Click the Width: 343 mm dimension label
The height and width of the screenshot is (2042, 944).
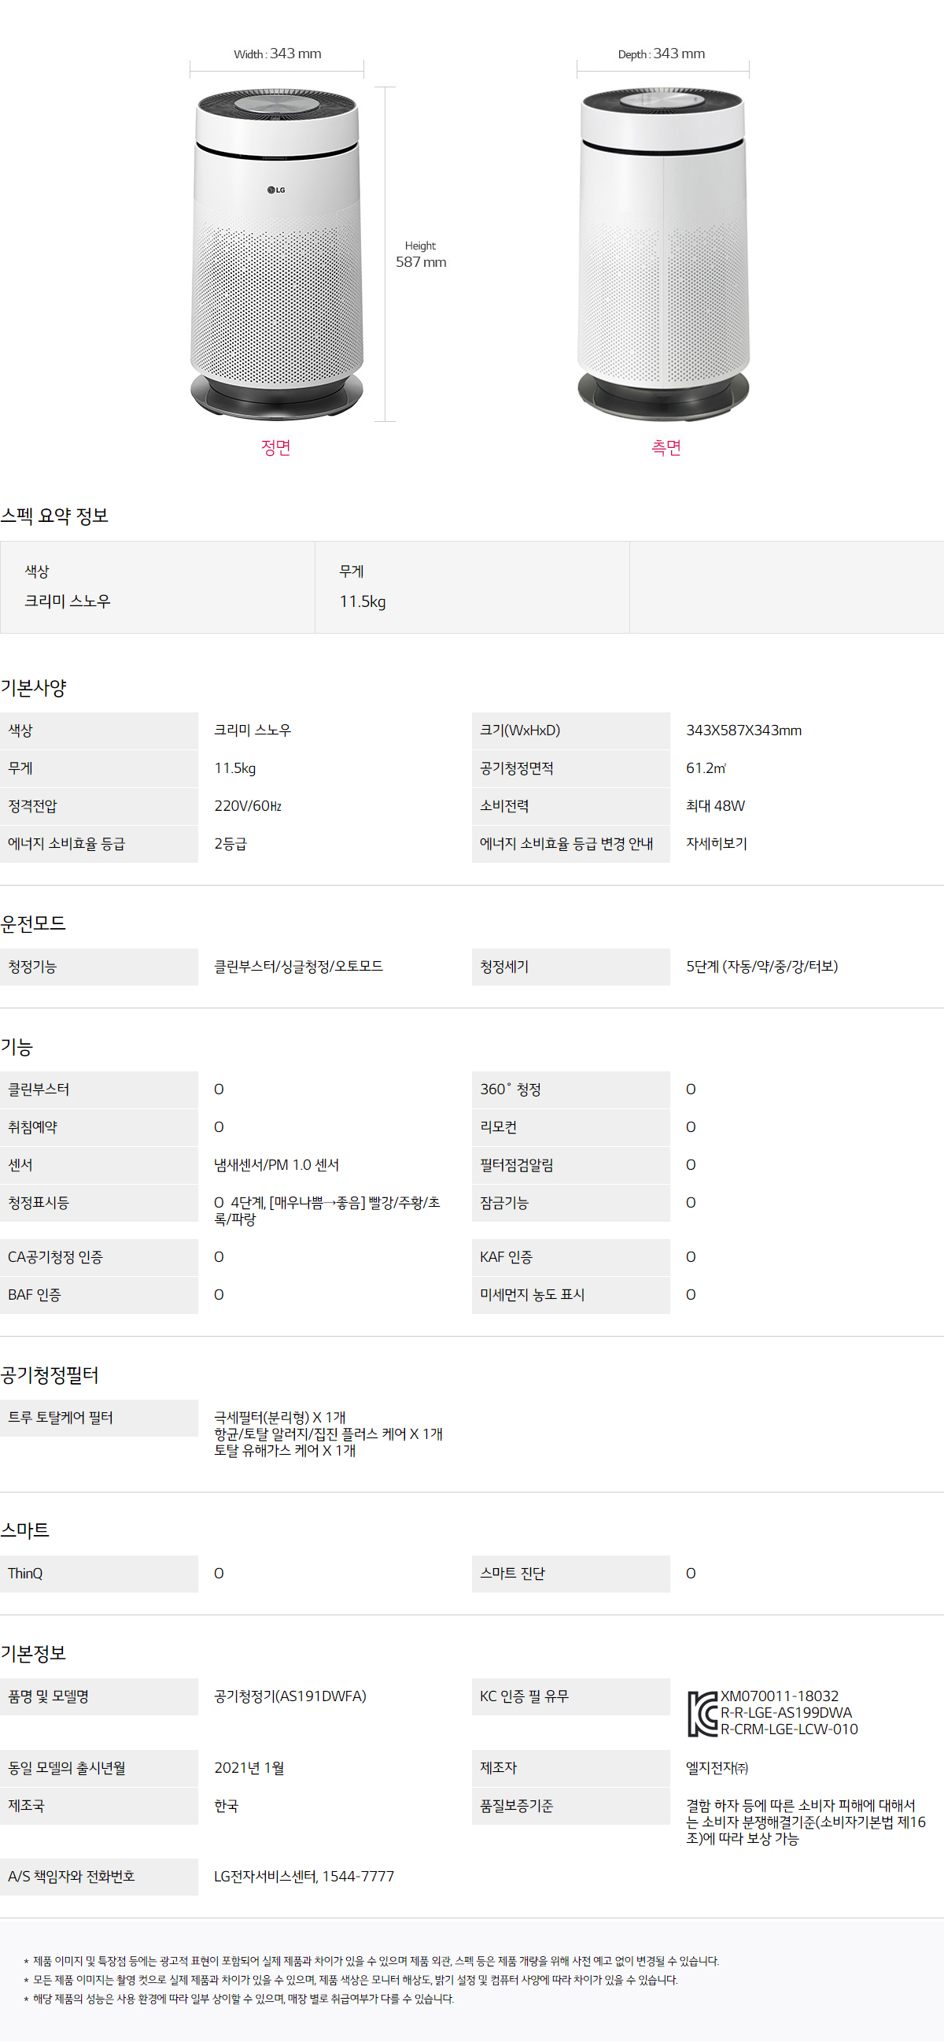coord(277,54)
